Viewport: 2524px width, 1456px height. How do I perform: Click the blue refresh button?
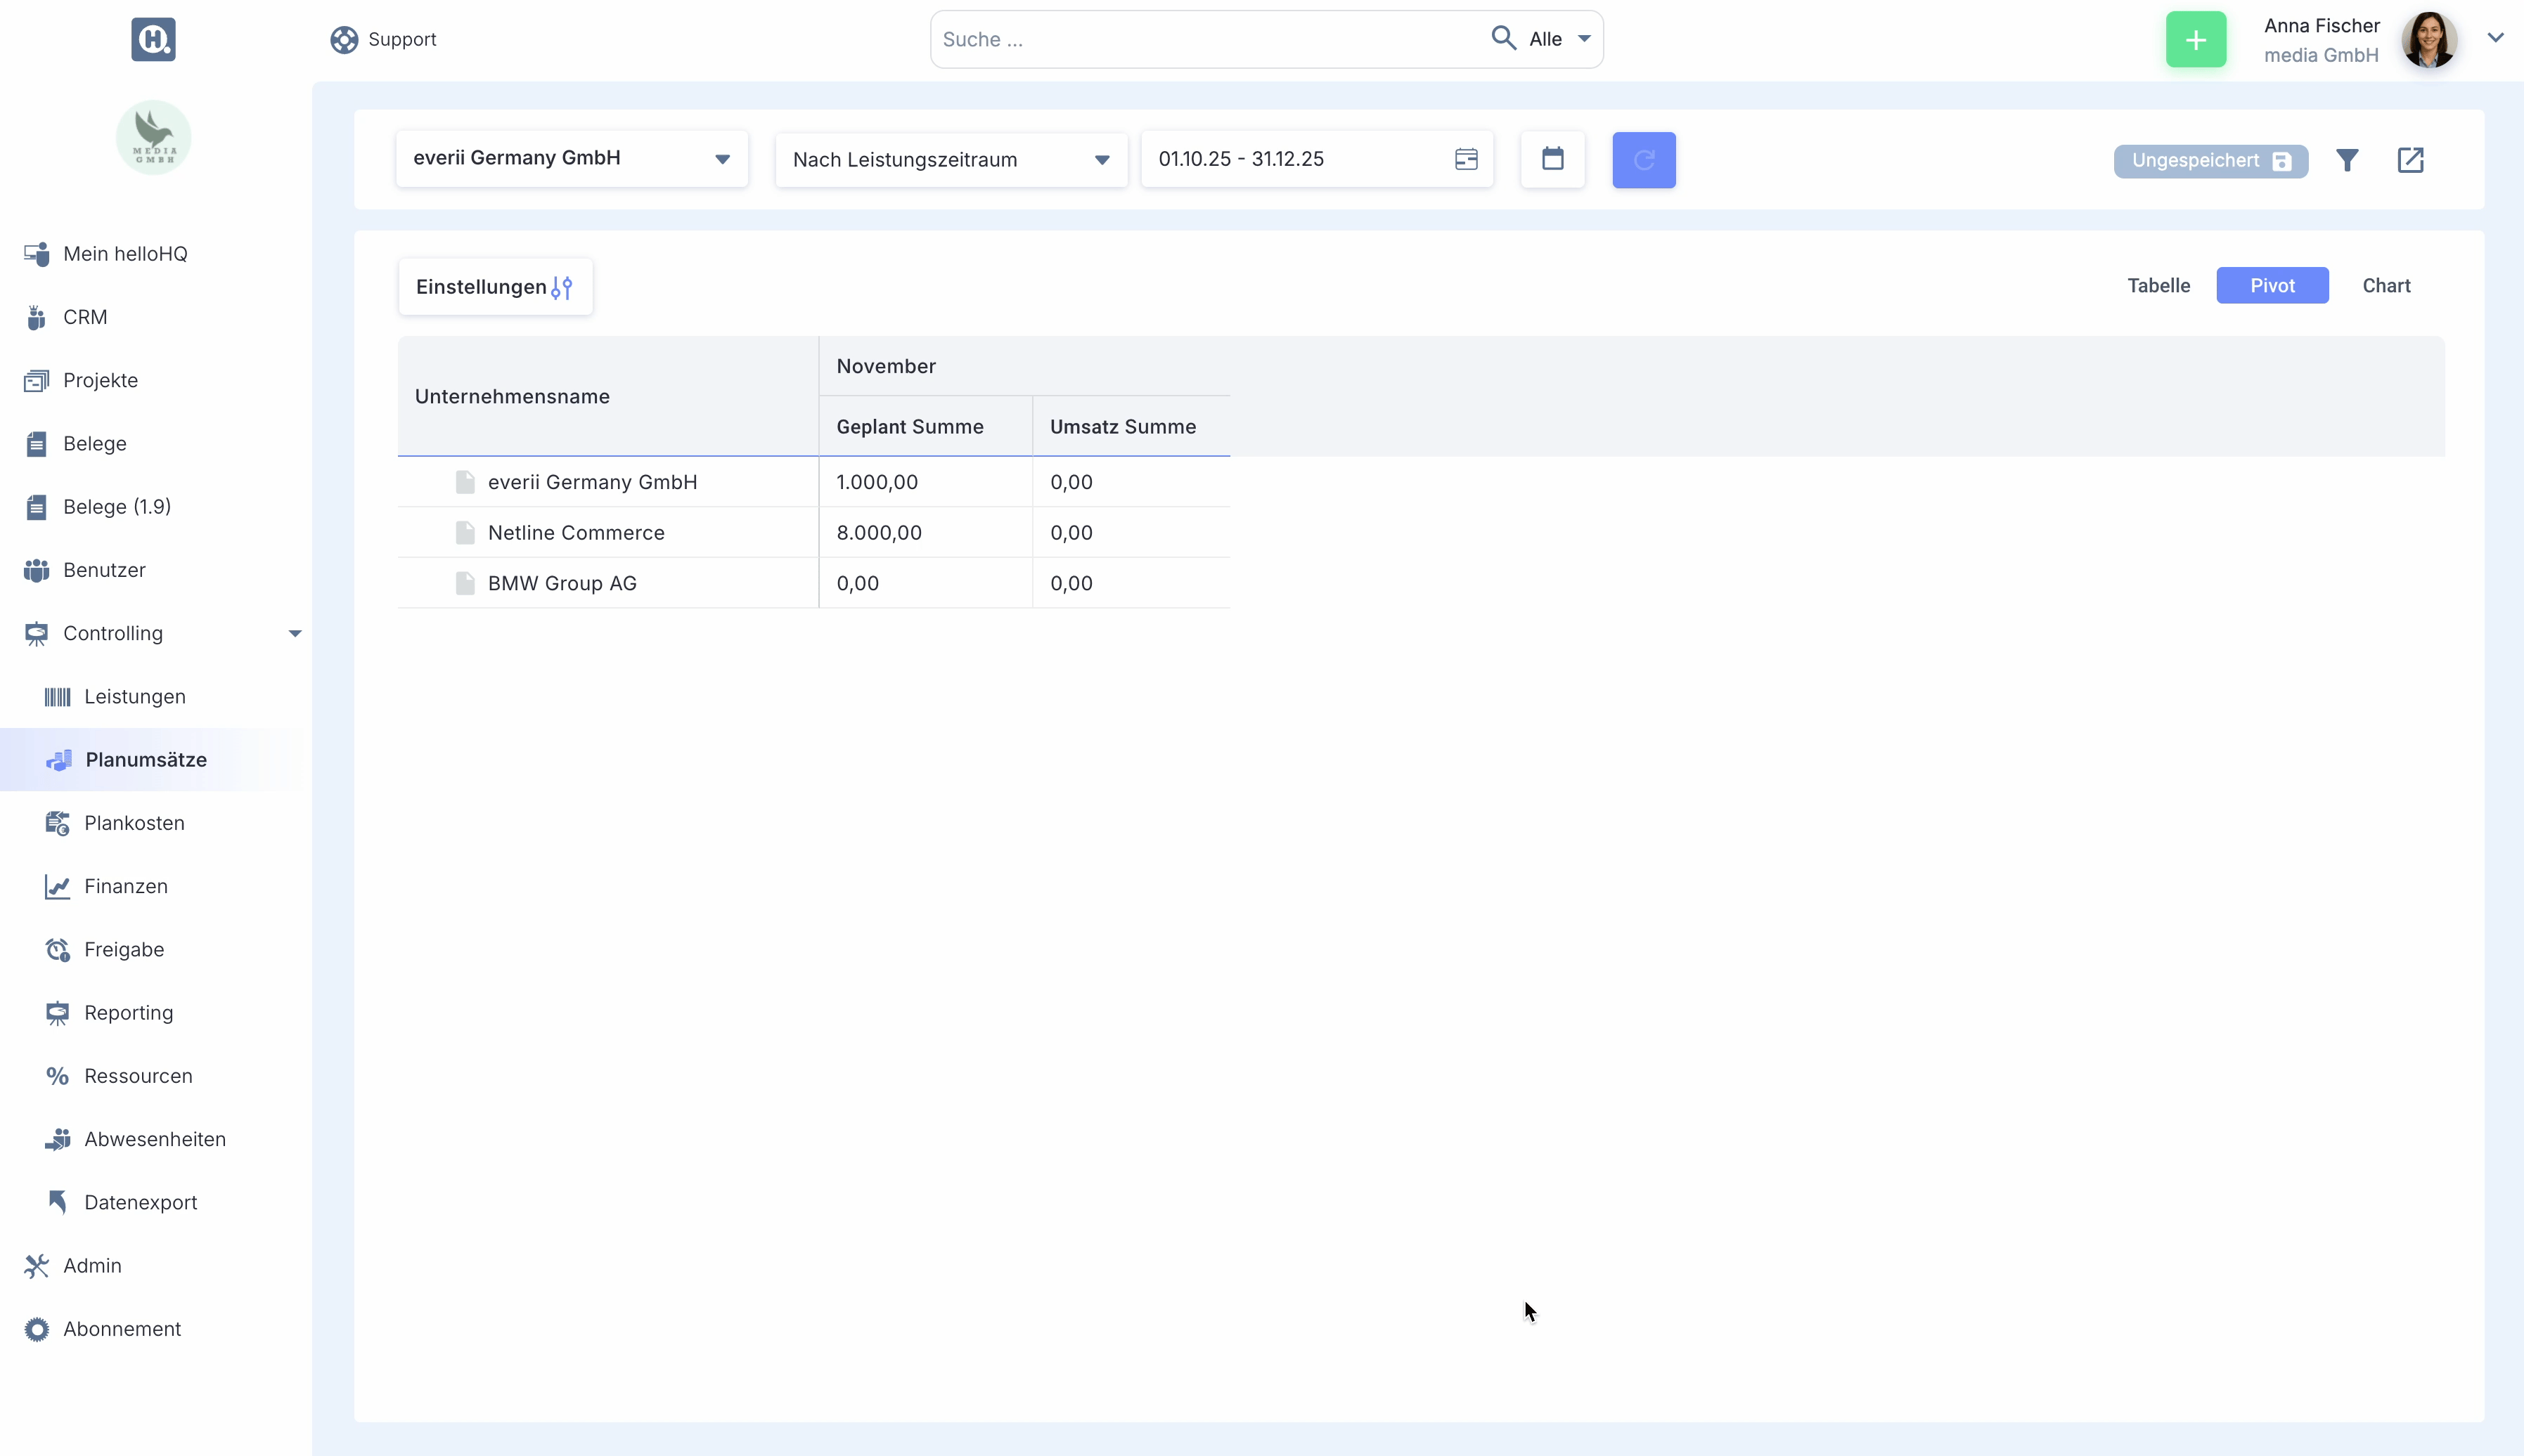1642,160
